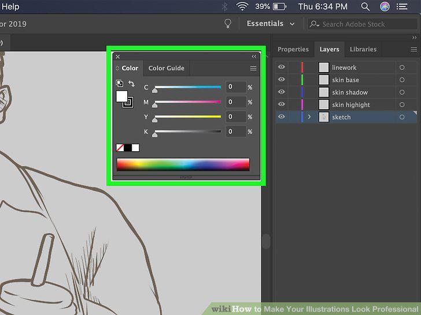Hide the skin highight layer
Image resolution: width=421 pixels, height=315 pixels.
coord(282,104)
